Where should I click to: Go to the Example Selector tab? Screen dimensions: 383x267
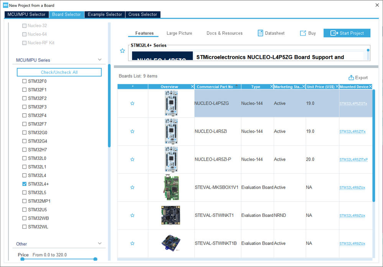point(105,15)
